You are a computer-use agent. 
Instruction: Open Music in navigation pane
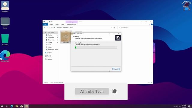(x=49, y=45)
